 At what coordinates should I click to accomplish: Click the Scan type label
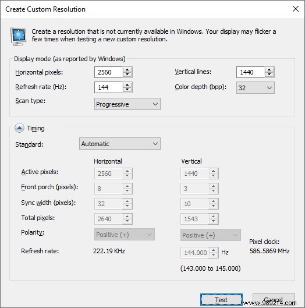30,101
